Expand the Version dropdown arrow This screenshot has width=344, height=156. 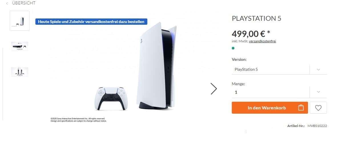pos(318,69)
